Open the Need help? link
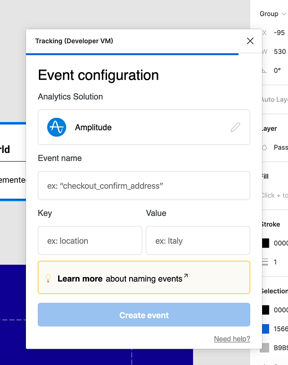 coord(232,339)
